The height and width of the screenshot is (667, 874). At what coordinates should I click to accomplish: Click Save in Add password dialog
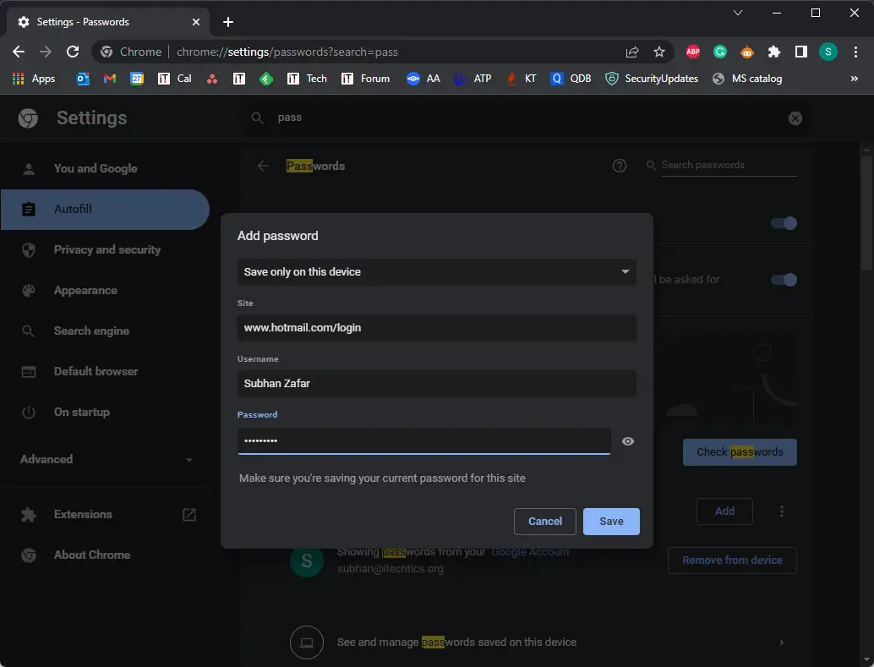[x=611, y=522]
